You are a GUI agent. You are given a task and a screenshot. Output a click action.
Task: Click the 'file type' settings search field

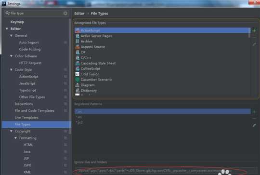coord(36,13)
